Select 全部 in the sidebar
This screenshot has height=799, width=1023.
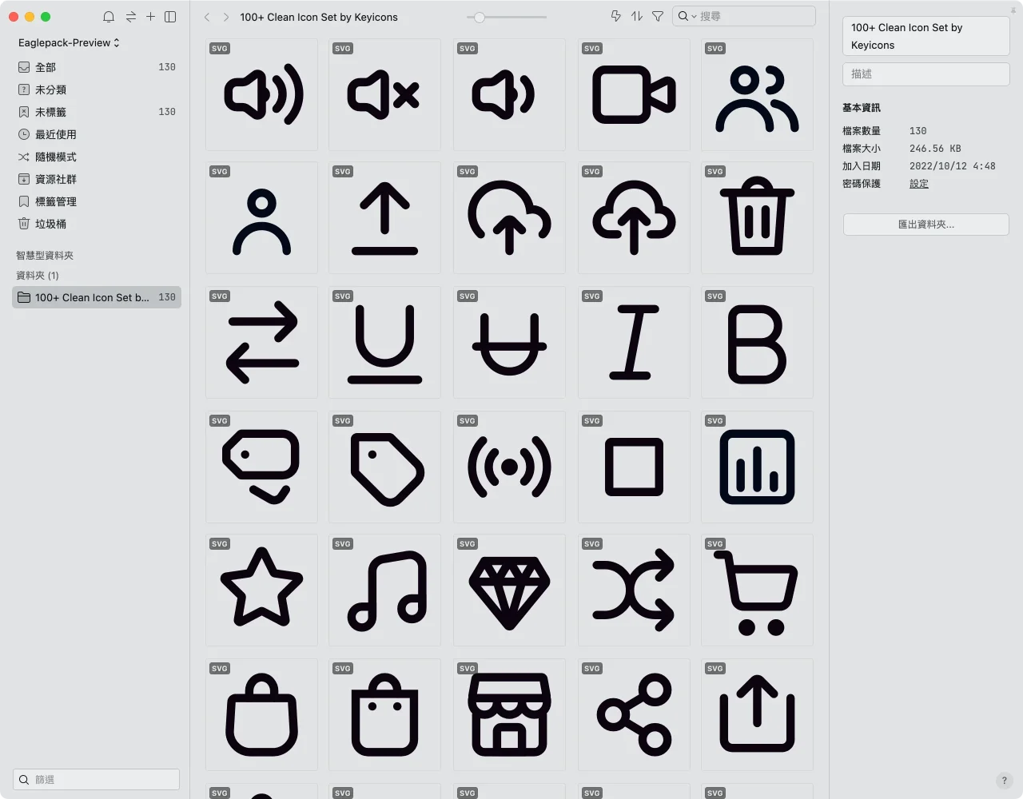click(46, 67)
